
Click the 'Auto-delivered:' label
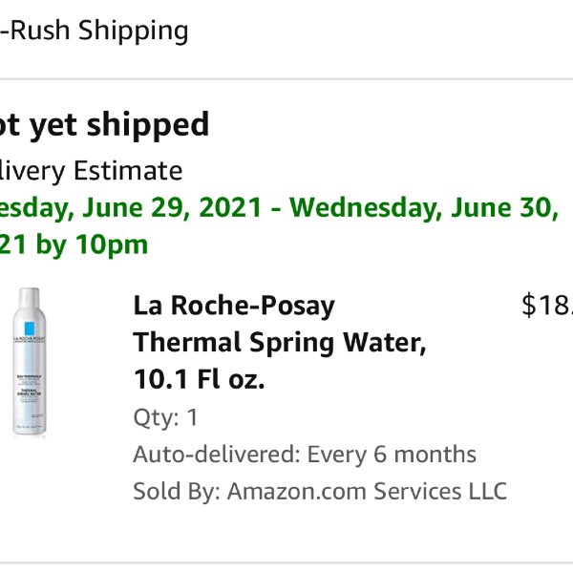point(217,455)
